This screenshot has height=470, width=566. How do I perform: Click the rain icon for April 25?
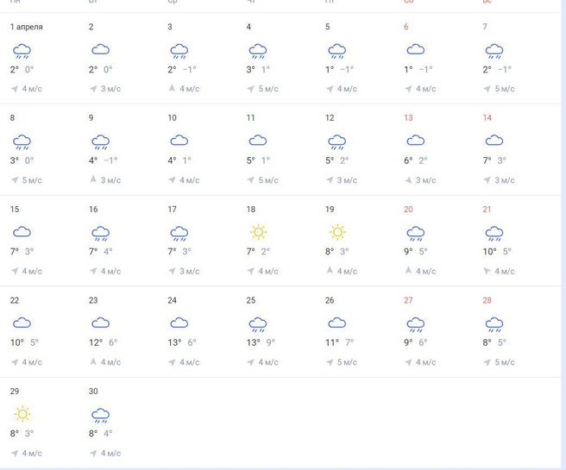click(257, 324)
